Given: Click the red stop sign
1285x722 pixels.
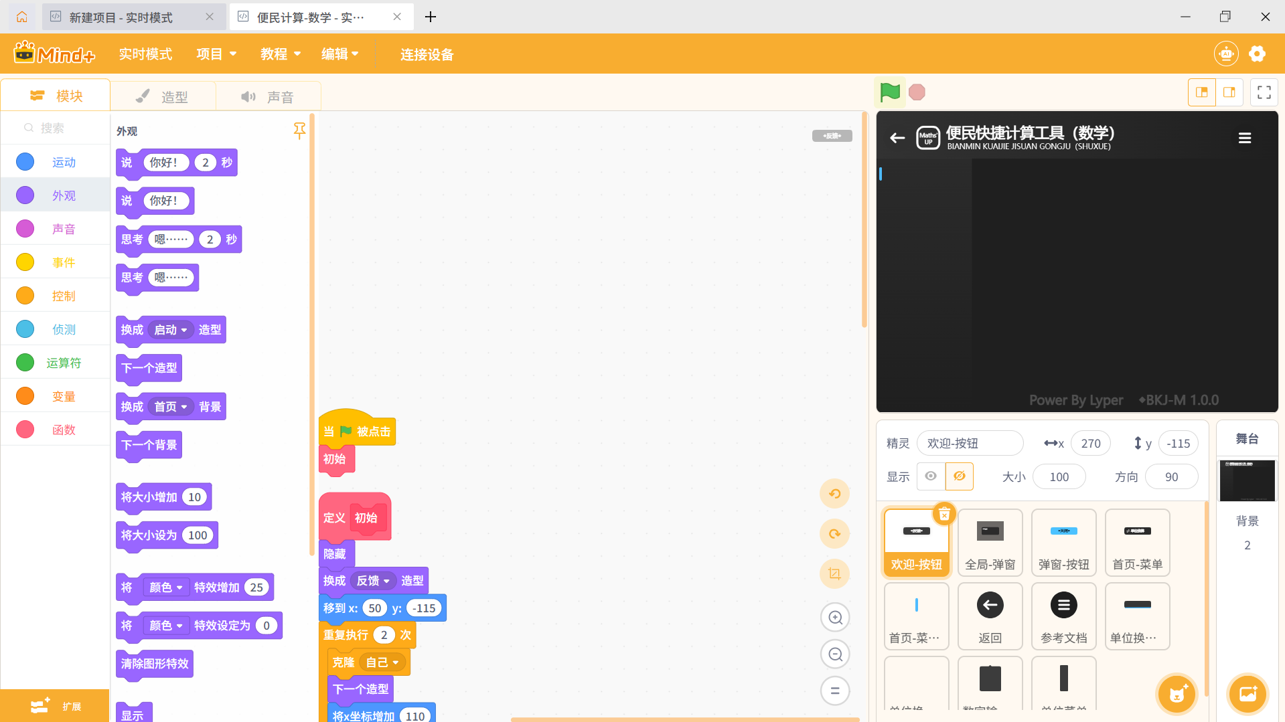Looking at the screenshot, I should click(916, 92).
